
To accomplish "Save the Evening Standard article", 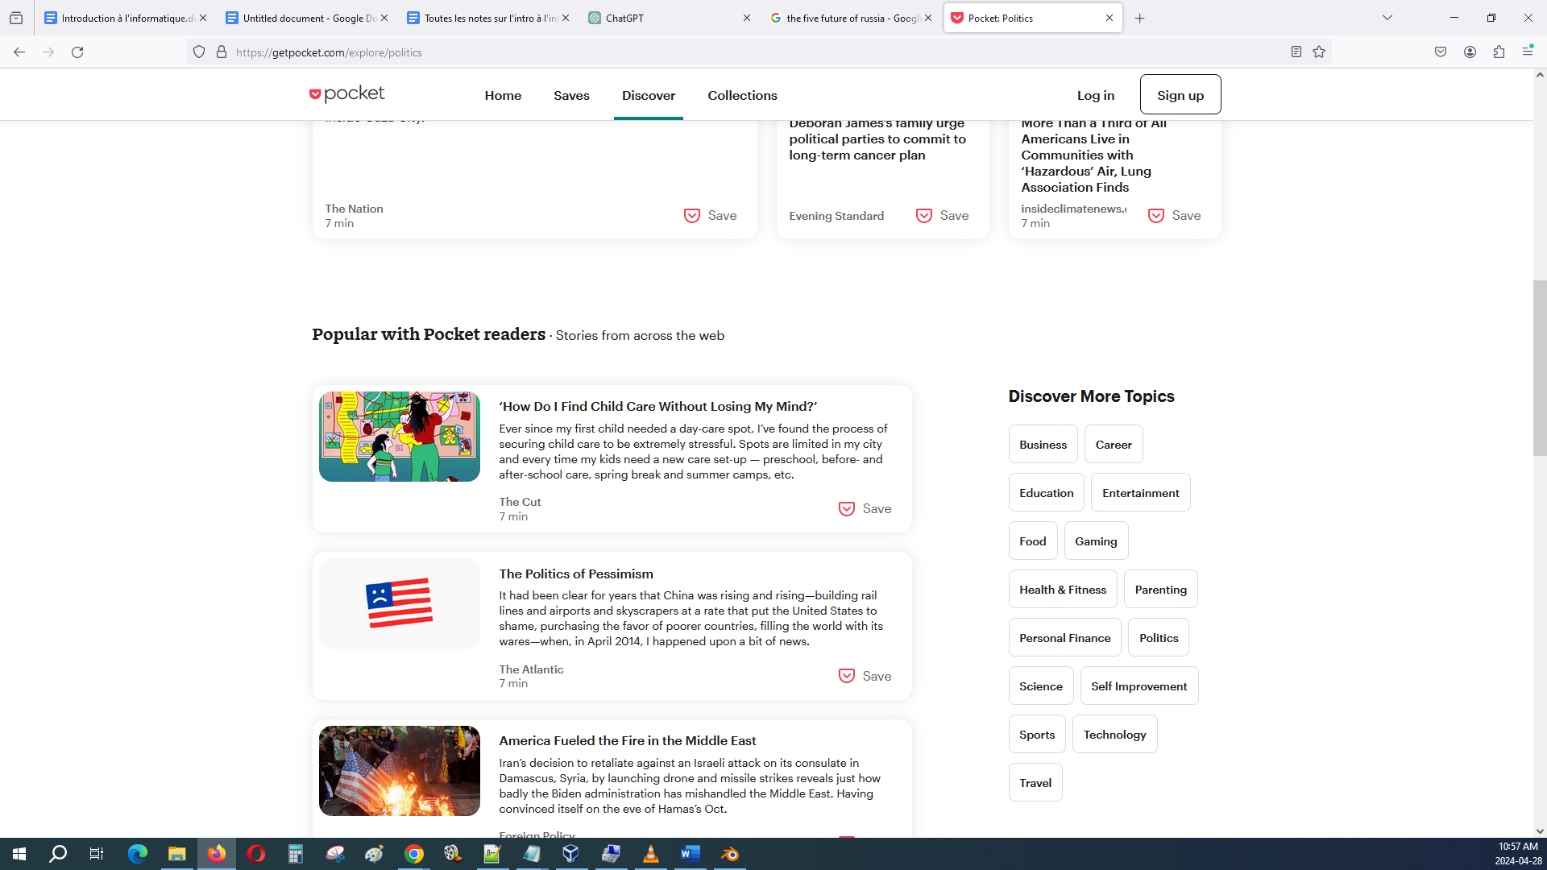I will 942,215.
